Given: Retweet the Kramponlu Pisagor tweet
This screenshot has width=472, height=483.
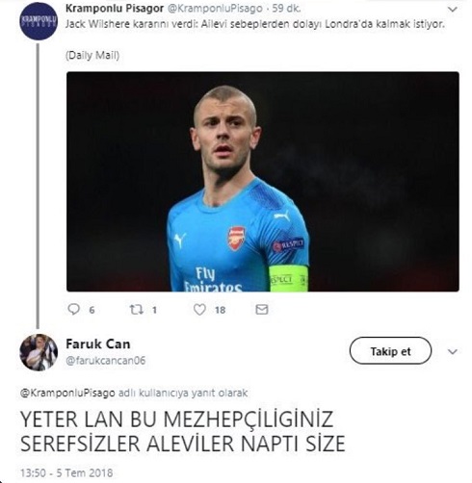Looking at the screenshot, I should tap(136, 310).
